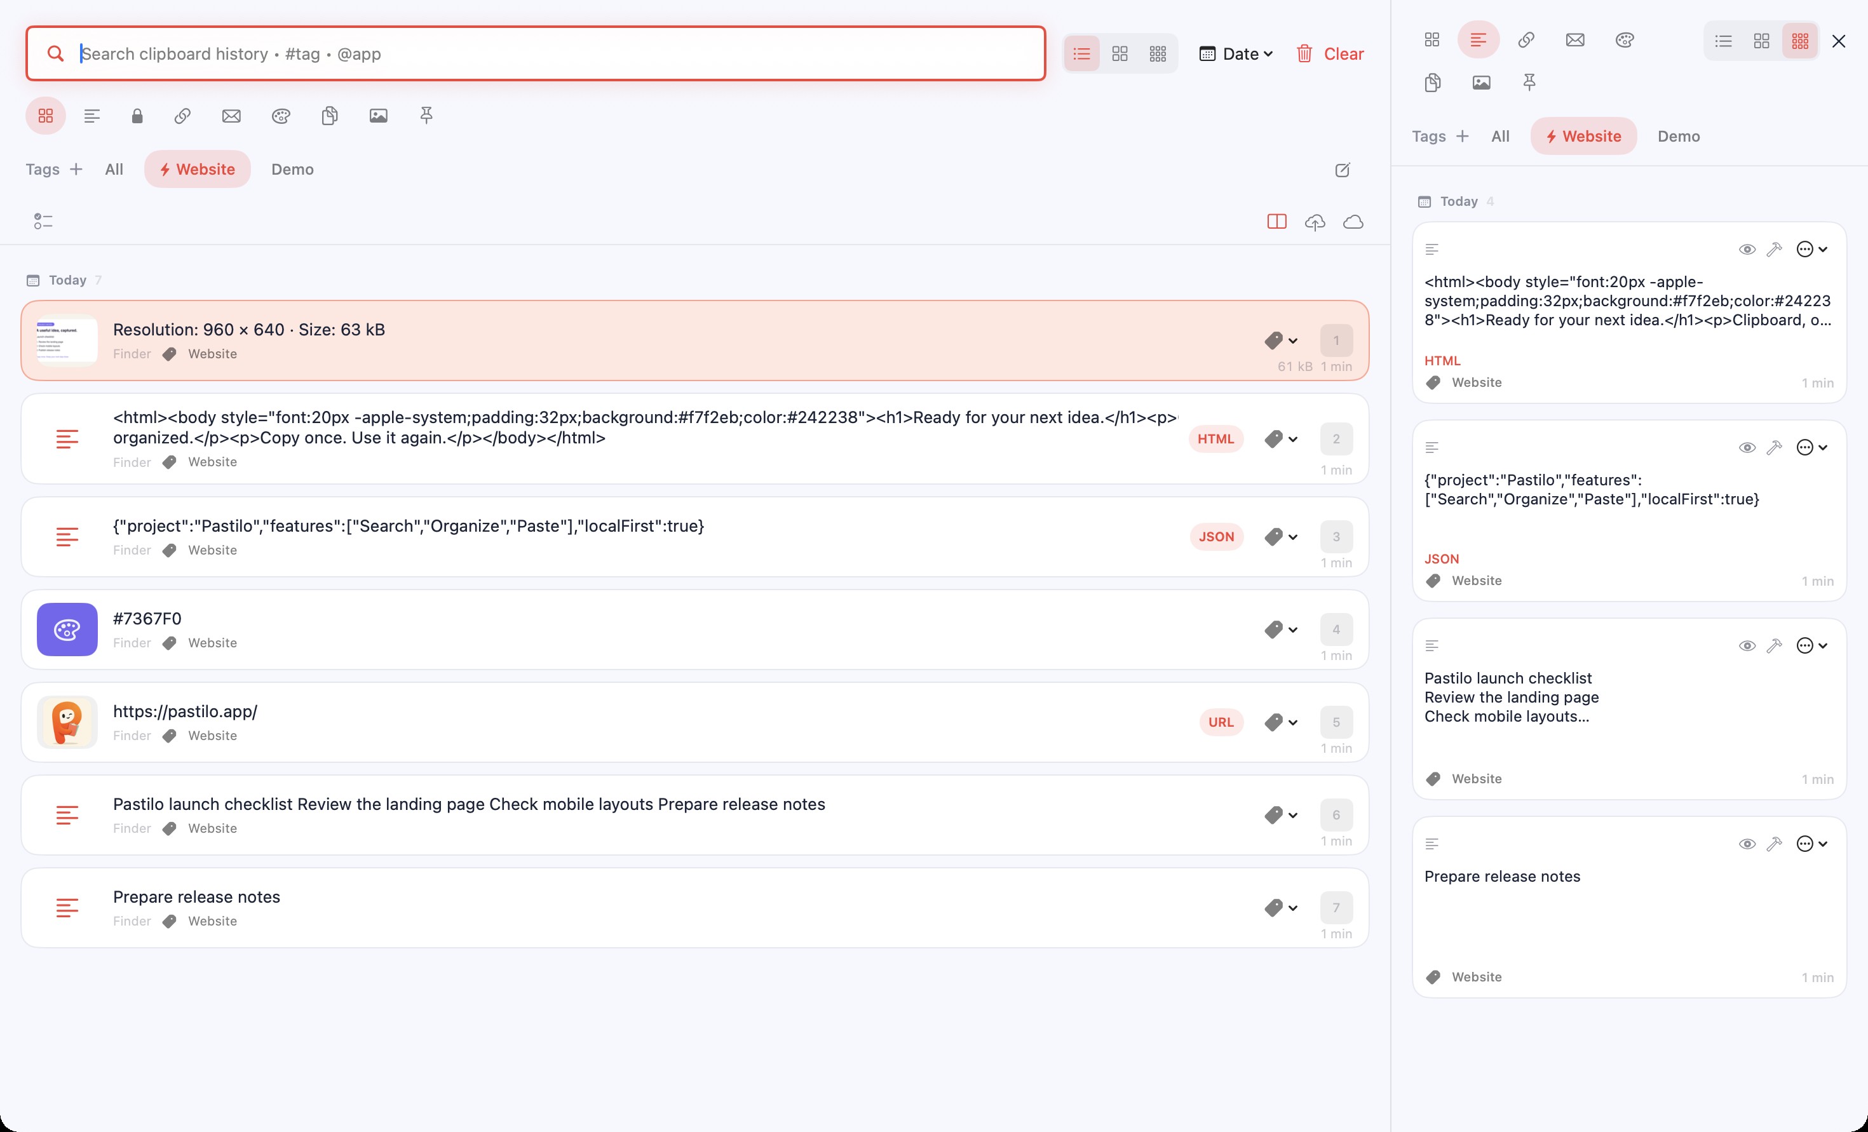Open tag dropdown for the #7367F0 row
This screenshot has width=1868, height=1132.
click(x=1281, y=630)
